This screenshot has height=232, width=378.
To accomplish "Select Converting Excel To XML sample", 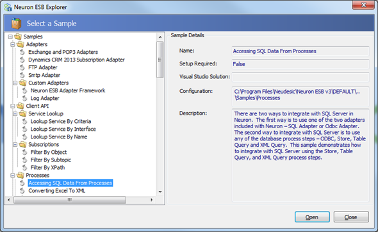I will tap(56, 191).
